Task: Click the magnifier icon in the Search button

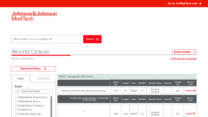Action: pos(97,39)
